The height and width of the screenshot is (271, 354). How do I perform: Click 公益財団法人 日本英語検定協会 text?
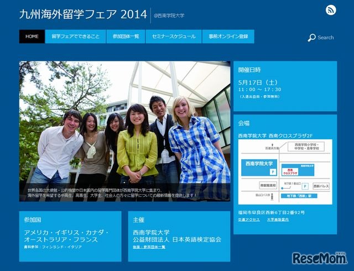pyautogui.click(x=177, y=239)
